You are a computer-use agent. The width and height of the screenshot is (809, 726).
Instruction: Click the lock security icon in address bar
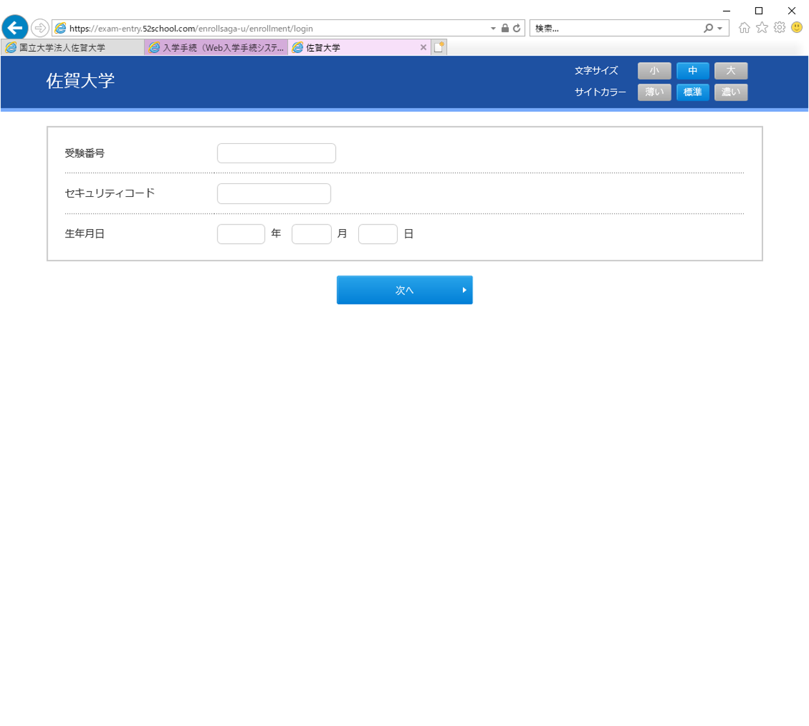click(x=505, y=28)
